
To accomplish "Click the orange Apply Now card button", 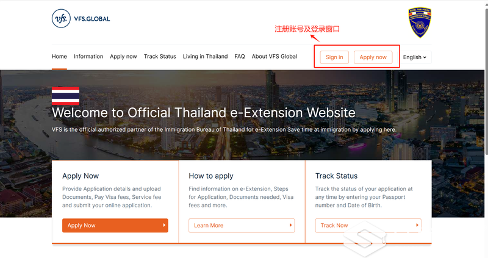I will [115, 225].
